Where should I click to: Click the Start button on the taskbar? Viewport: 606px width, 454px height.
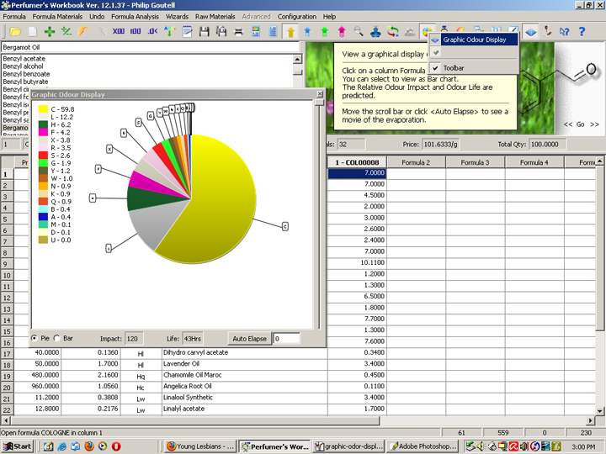[x=18, y=446]
